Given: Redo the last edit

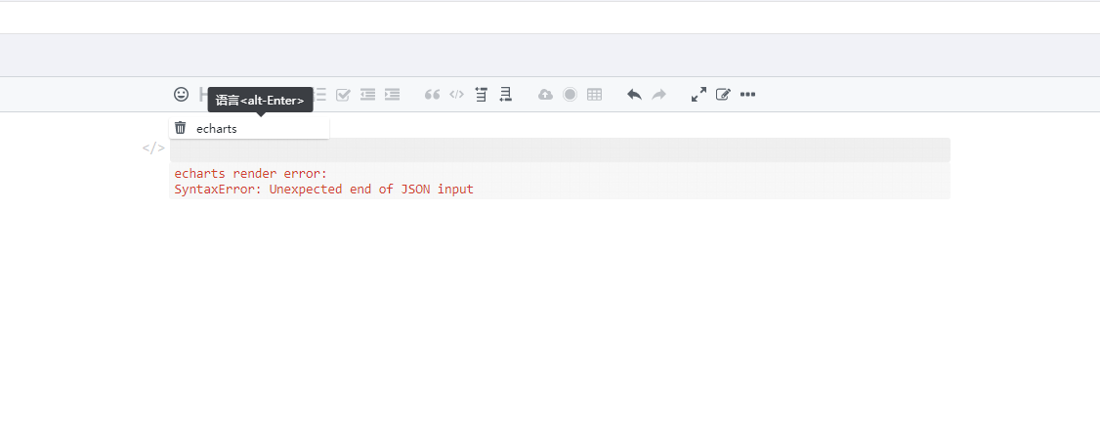Looking at the screenshot, I should click(x=658, y=94).
